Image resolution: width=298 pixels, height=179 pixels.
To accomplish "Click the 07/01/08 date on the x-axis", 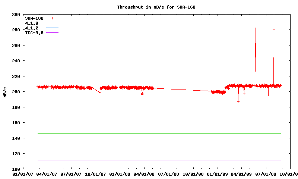I will coord(169,174).
